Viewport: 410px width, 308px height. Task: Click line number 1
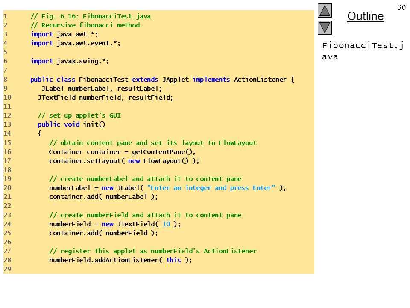tap(6, 16)
